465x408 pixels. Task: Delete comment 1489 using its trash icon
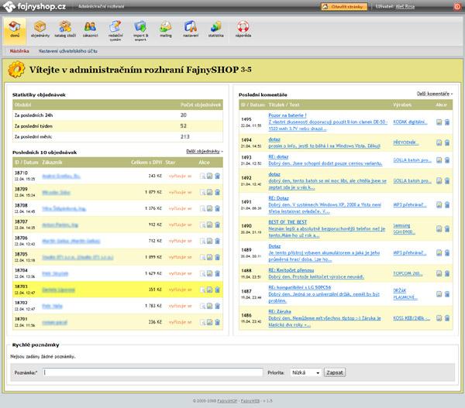click(447, 252)
